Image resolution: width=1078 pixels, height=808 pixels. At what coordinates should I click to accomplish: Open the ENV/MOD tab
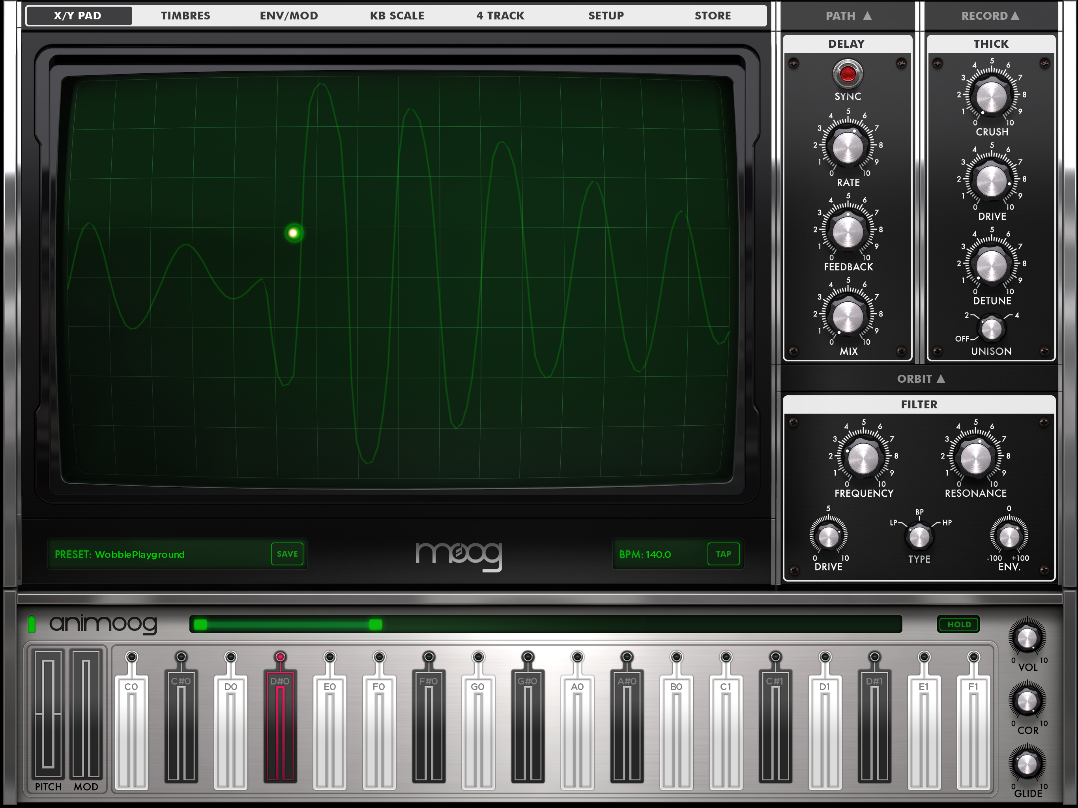pyautogui.click(x=288, y=16)
